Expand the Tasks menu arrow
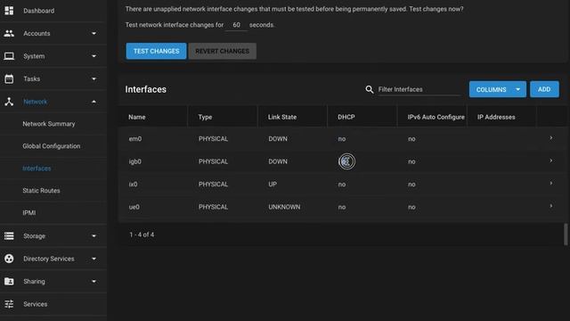570x321 pixels. click(x=94, y=79)
